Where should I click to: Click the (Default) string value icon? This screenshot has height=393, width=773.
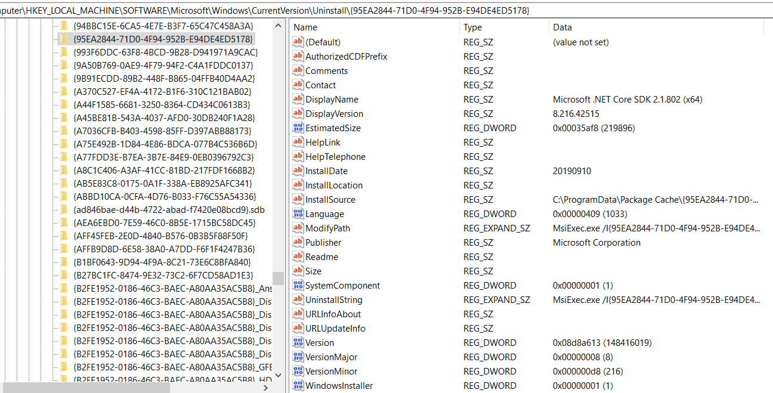(297, 42)
